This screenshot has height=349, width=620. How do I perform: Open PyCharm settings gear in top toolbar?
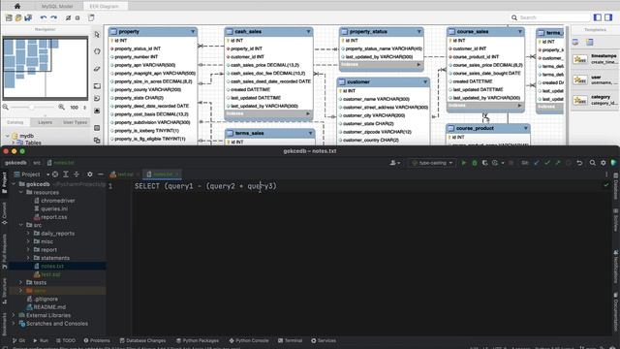click(603, 163)
